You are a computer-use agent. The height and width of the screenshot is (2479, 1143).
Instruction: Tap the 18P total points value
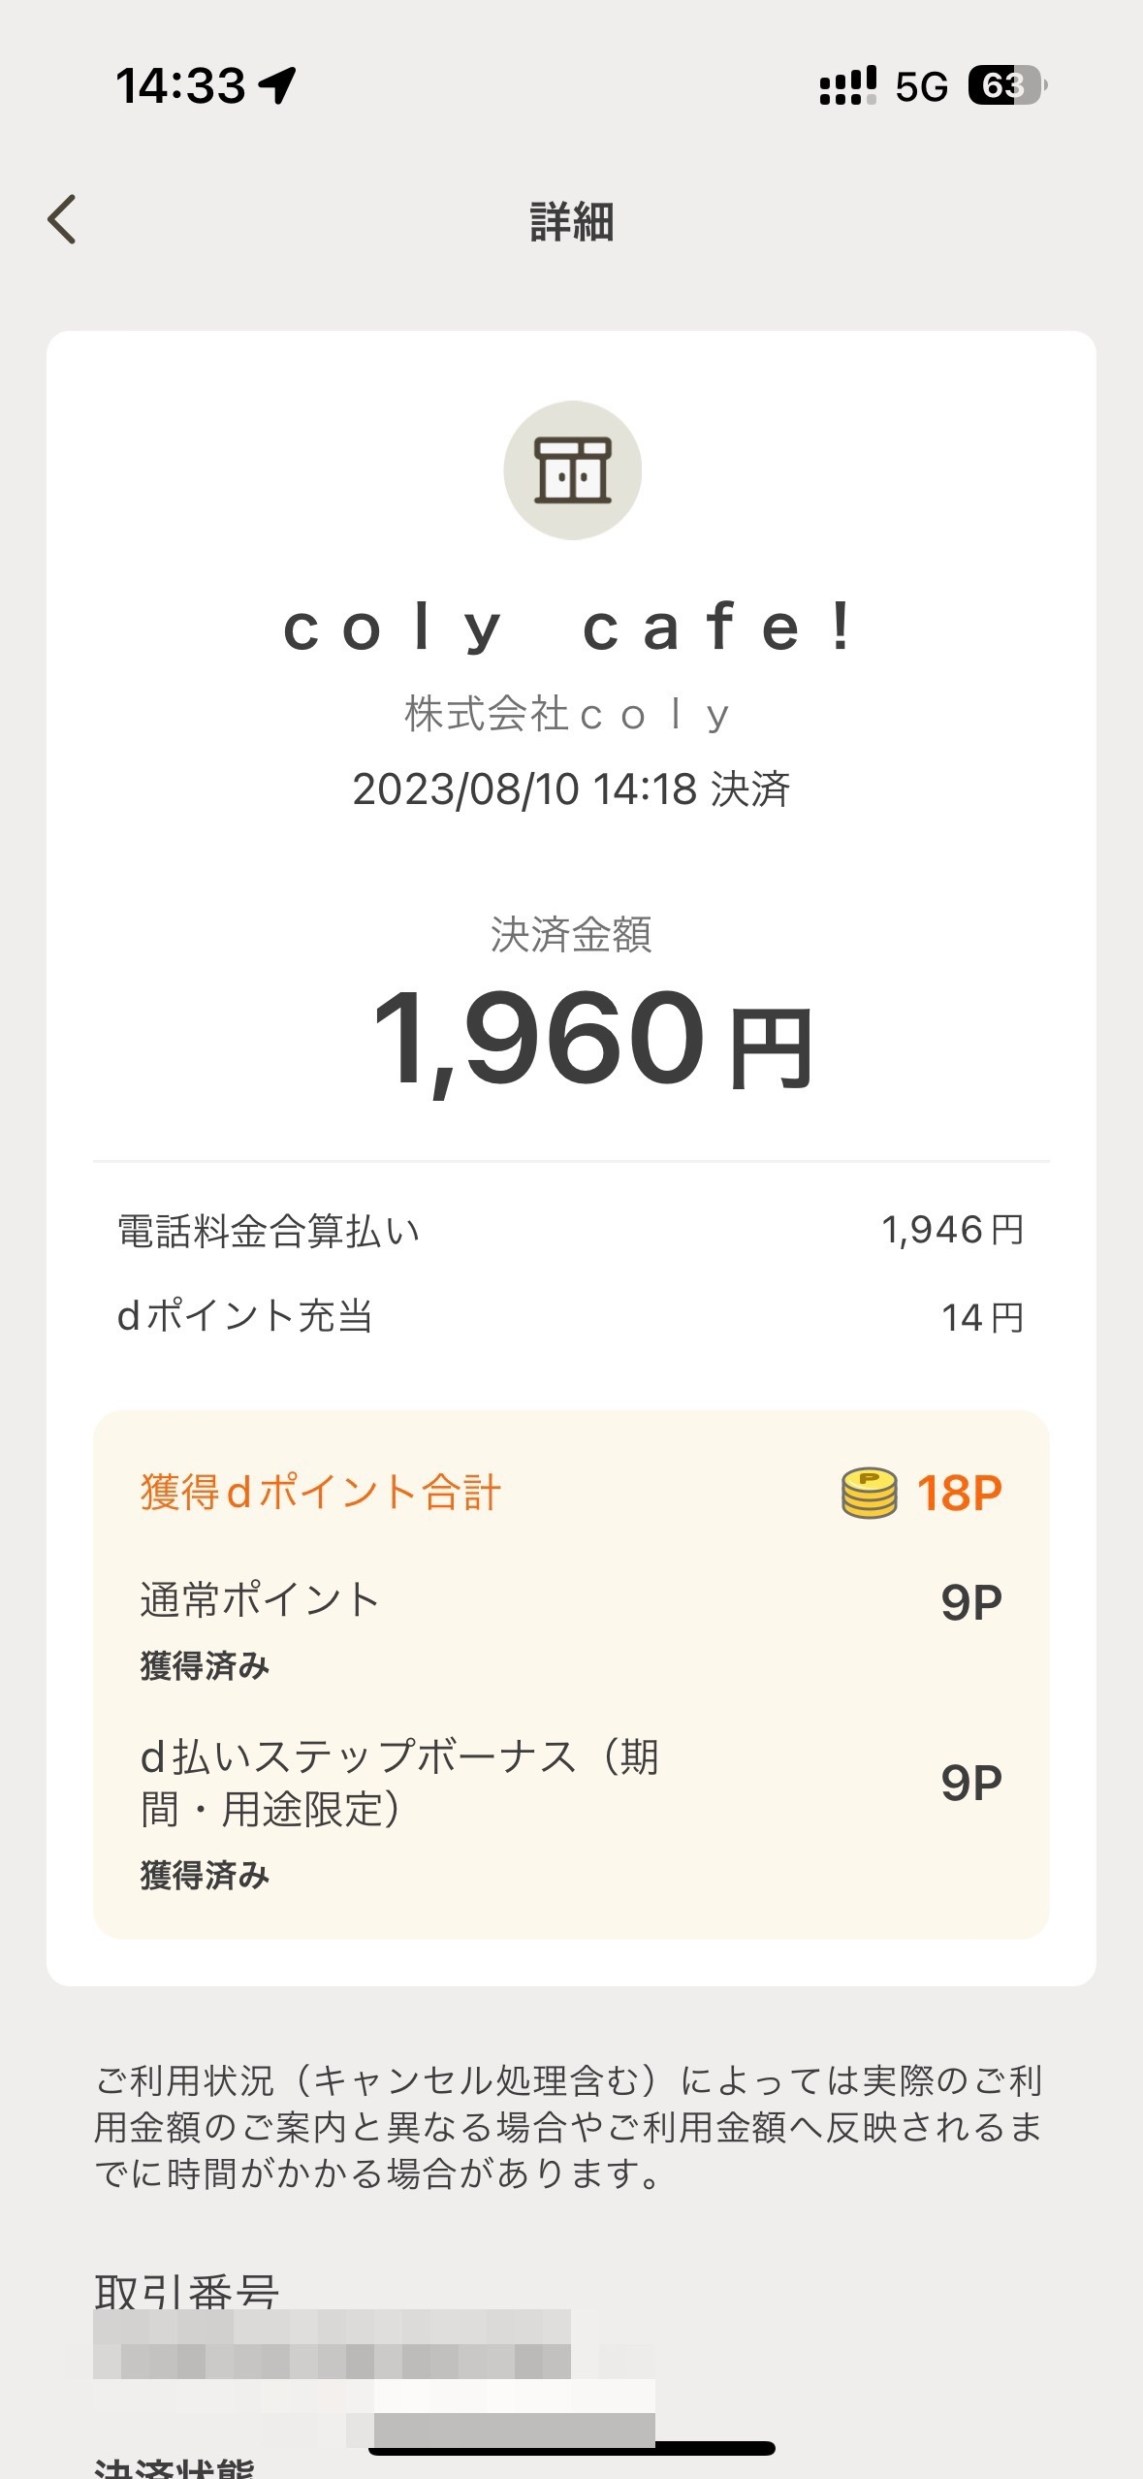tap(959, 1492)
